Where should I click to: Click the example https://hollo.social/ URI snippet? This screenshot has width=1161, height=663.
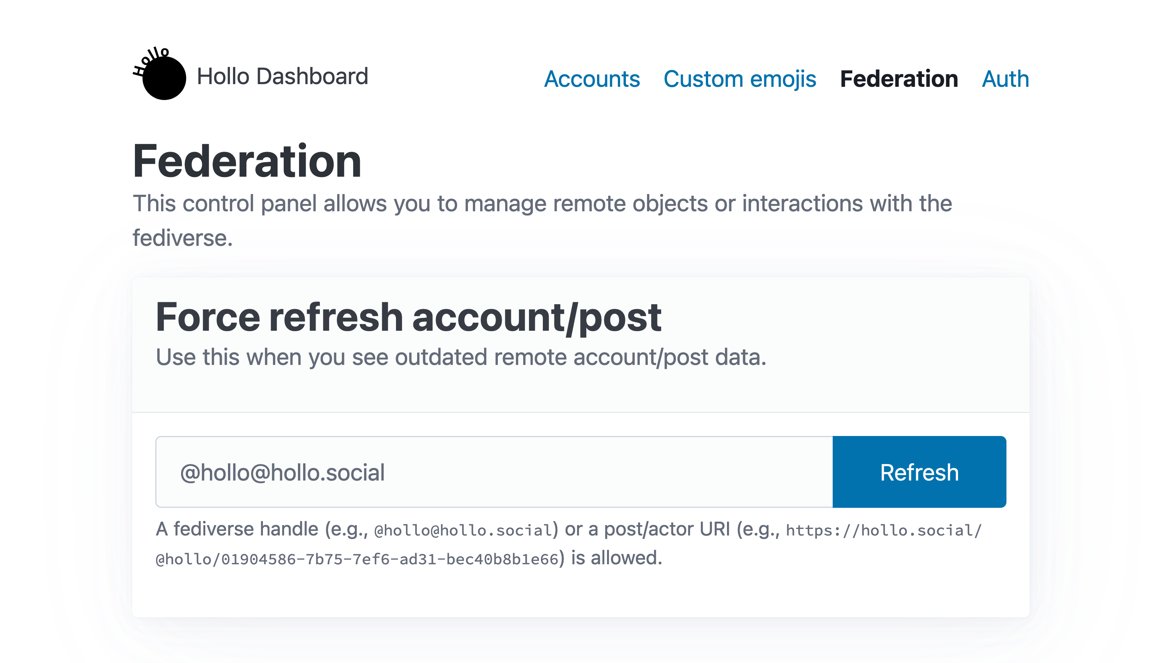883,530
